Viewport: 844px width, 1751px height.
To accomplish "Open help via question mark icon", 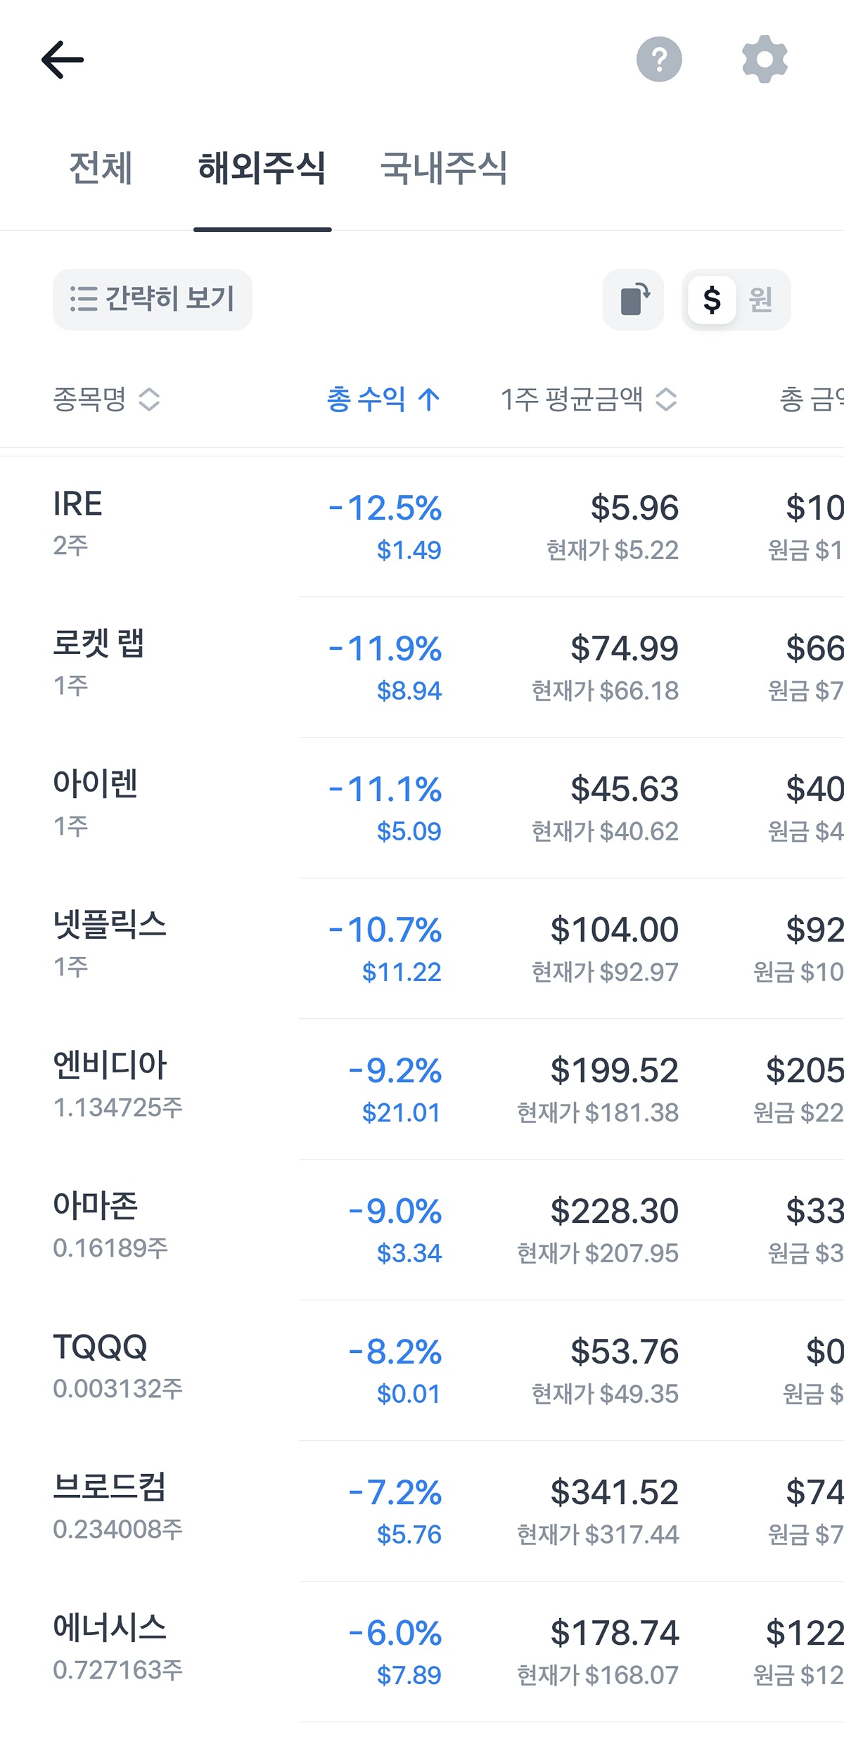I will tap(659, 60).
